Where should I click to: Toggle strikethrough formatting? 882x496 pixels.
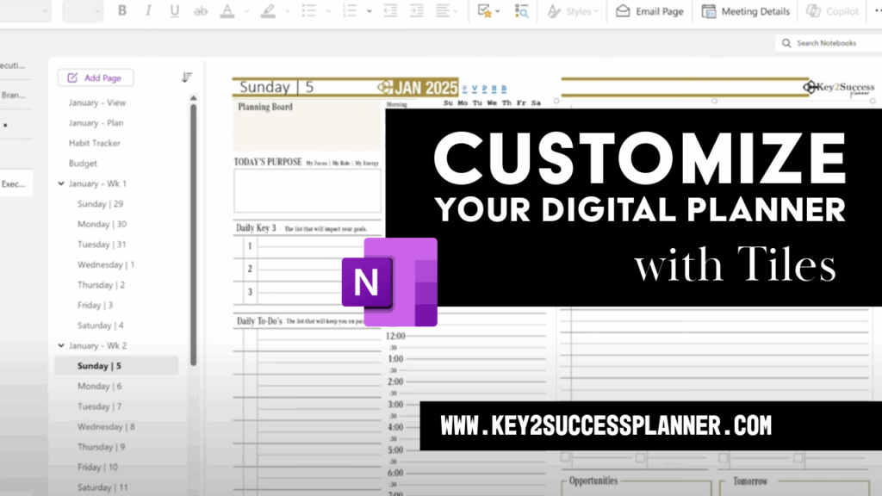tap(199, 11)
